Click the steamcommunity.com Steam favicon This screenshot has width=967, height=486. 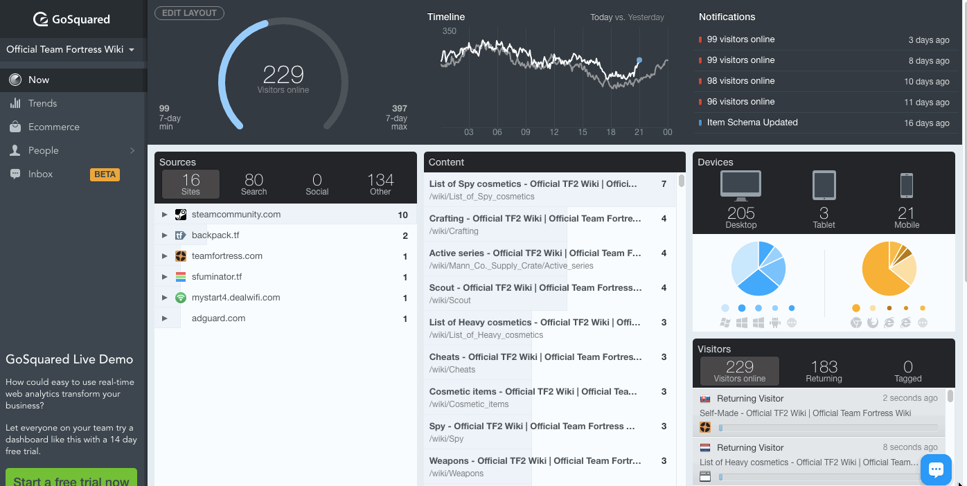(181, 215)
